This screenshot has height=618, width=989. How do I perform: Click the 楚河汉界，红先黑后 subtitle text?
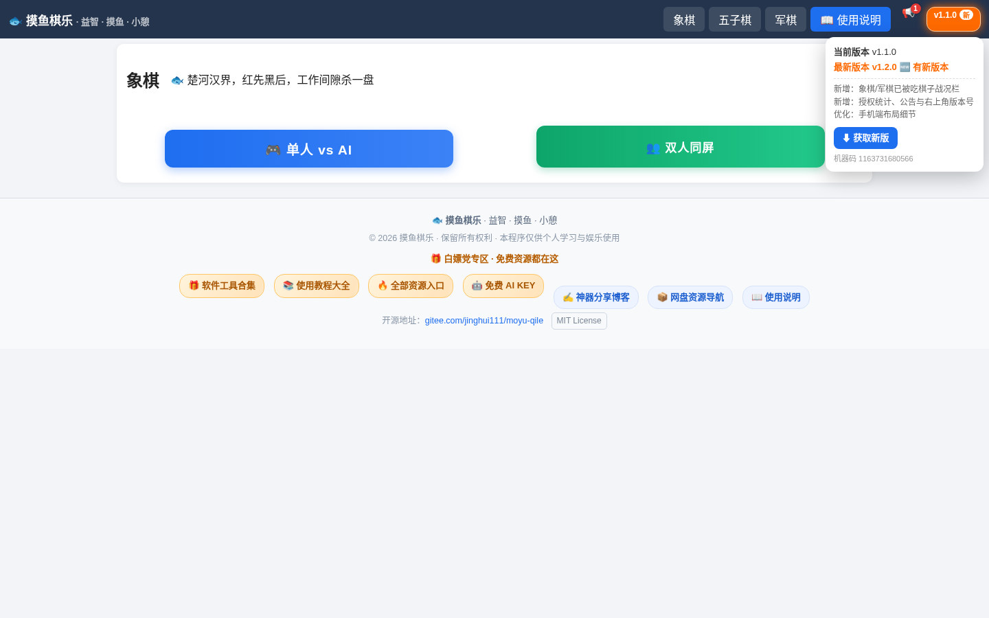[280, 80]
